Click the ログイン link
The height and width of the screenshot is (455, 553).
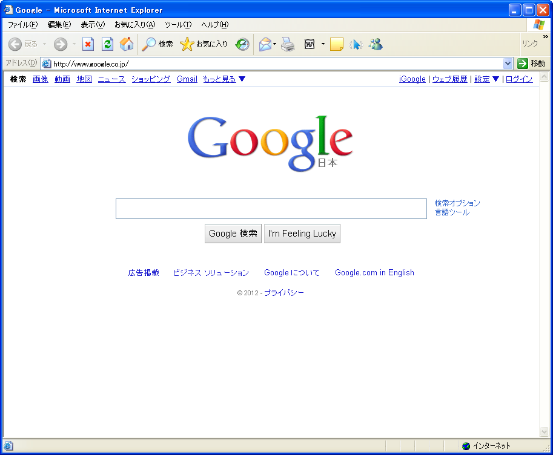519,79
